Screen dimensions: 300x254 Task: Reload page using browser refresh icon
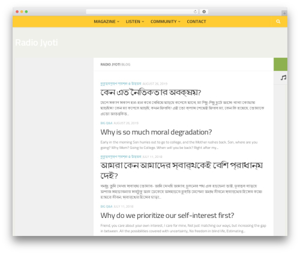pyautogui.click(x=195, y=11)
